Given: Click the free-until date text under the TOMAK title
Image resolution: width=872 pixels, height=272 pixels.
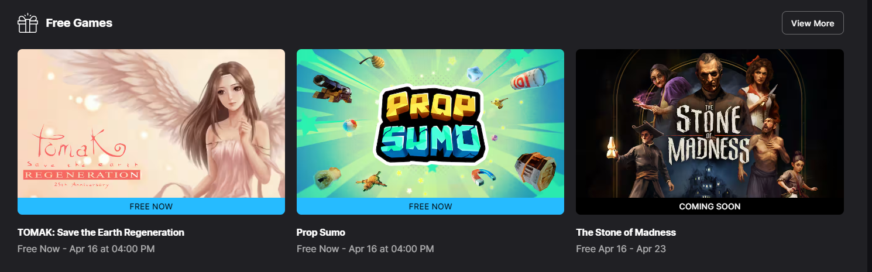Looking at the screenshot, I should pyautogui.click(x=86, y=249).
